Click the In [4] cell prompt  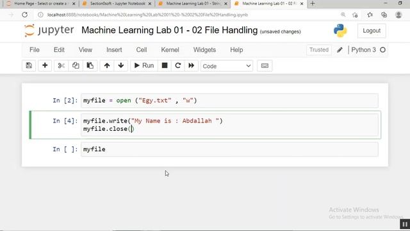[x=65, y=121]
